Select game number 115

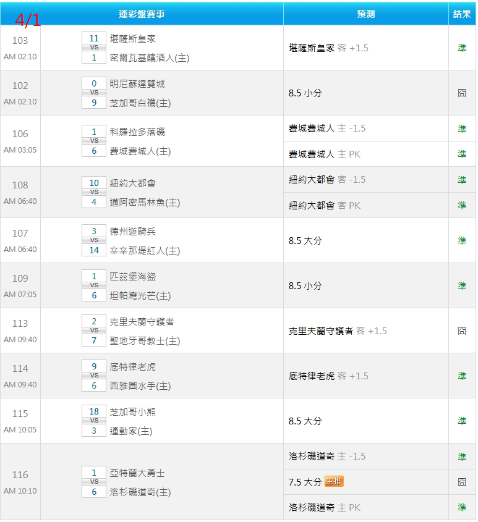coord(20,413)
